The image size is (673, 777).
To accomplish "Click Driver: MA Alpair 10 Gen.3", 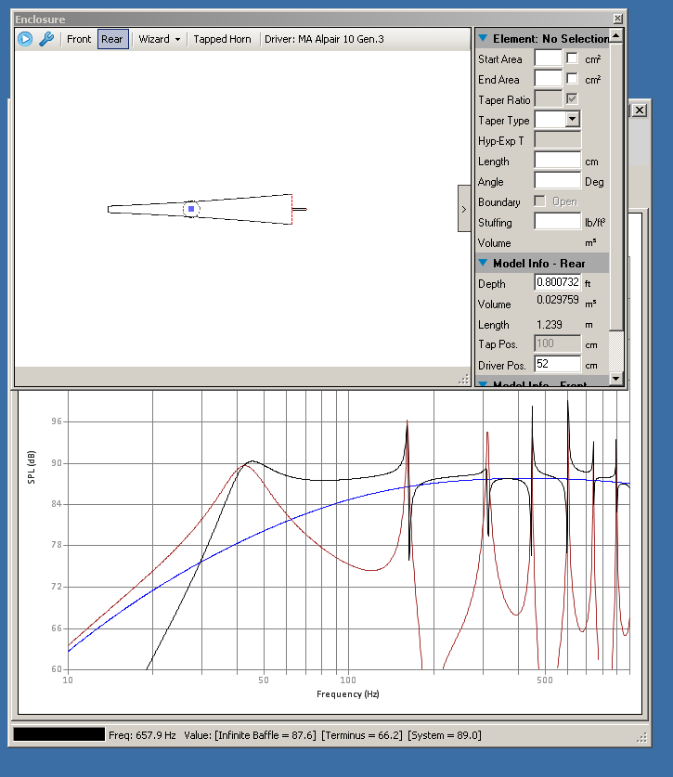I will pyautogui.click(x=324, y=39).
